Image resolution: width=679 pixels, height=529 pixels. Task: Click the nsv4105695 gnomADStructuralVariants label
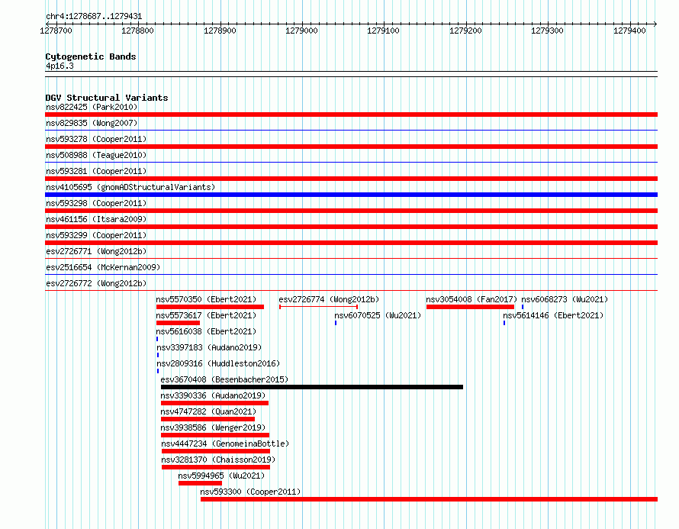click(x=130, y=187)
